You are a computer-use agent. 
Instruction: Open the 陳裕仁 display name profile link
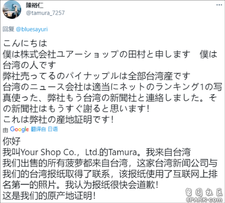coord(35,5)
